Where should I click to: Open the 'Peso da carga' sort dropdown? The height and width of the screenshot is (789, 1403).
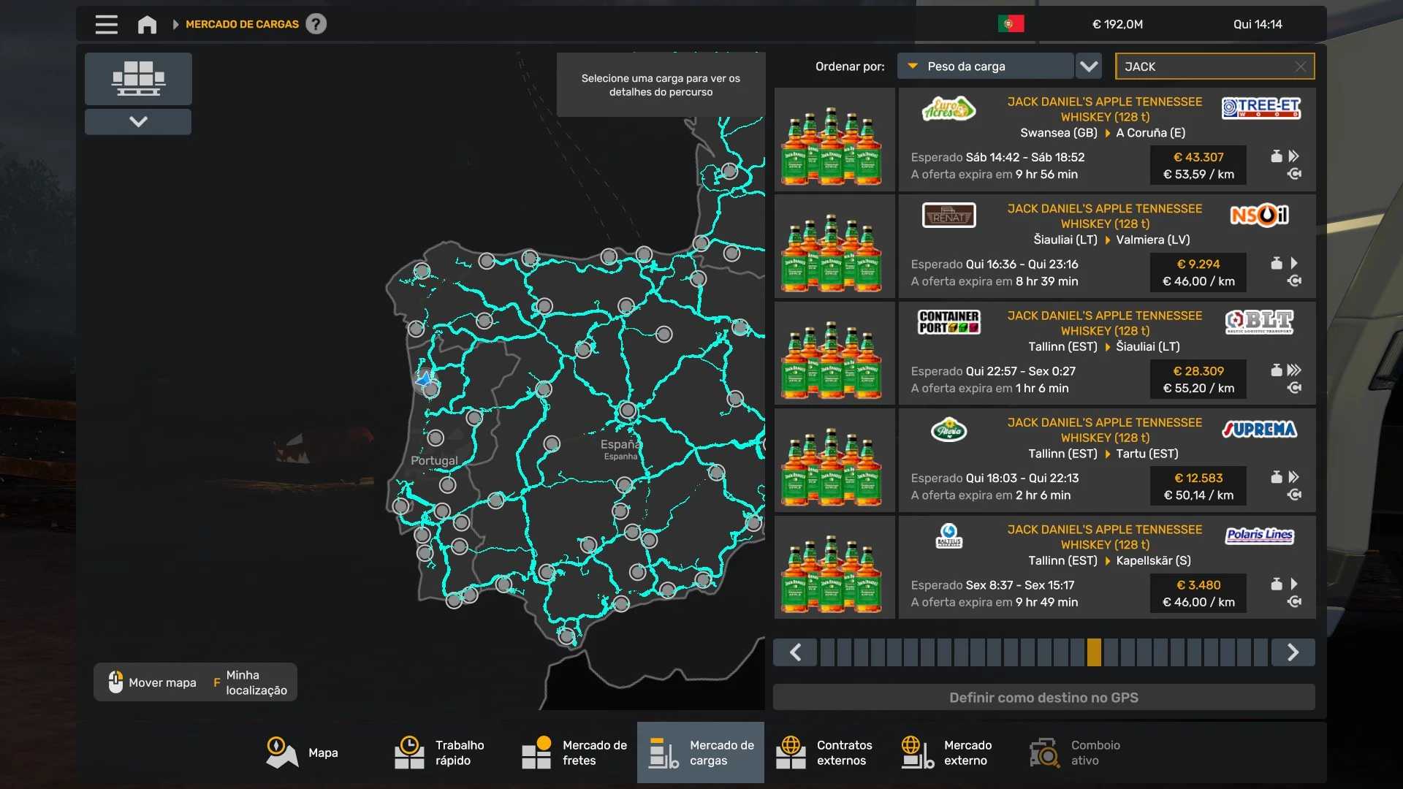[x=985, y=66]
